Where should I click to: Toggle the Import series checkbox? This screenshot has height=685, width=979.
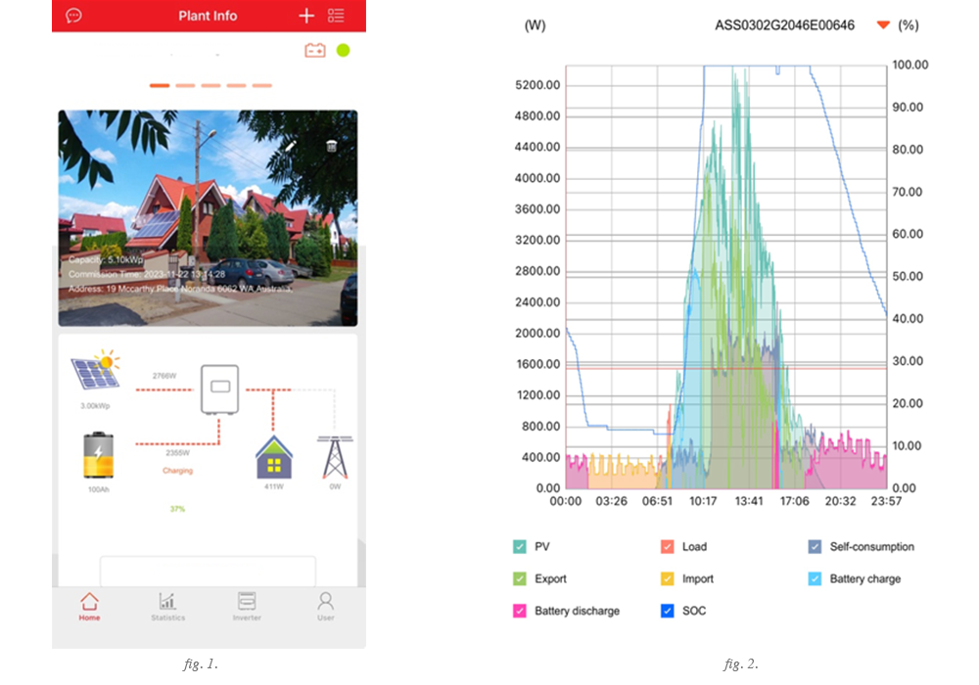pyautogui.click(x=667, y=579)
